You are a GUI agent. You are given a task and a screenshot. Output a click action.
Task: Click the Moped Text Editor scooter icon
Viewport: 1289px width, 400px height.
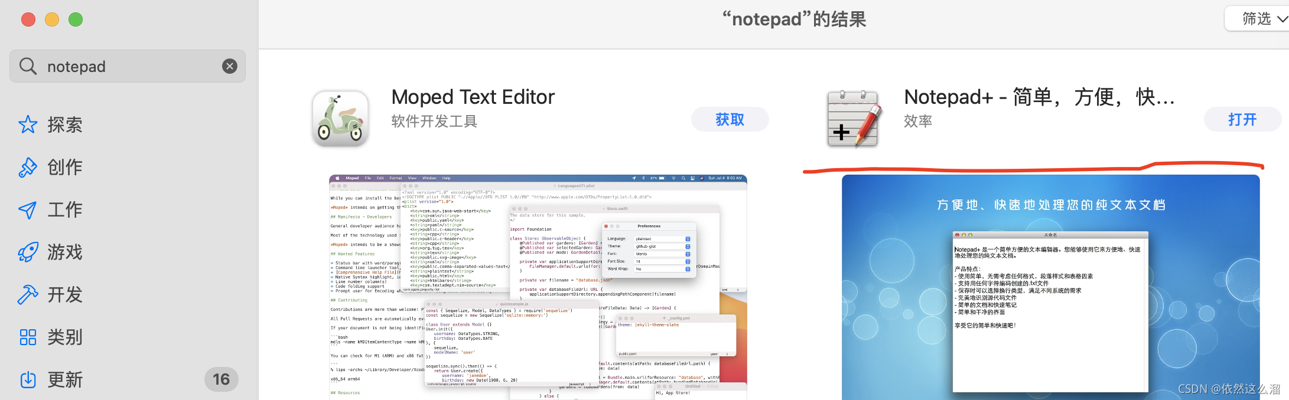(340, 119)
